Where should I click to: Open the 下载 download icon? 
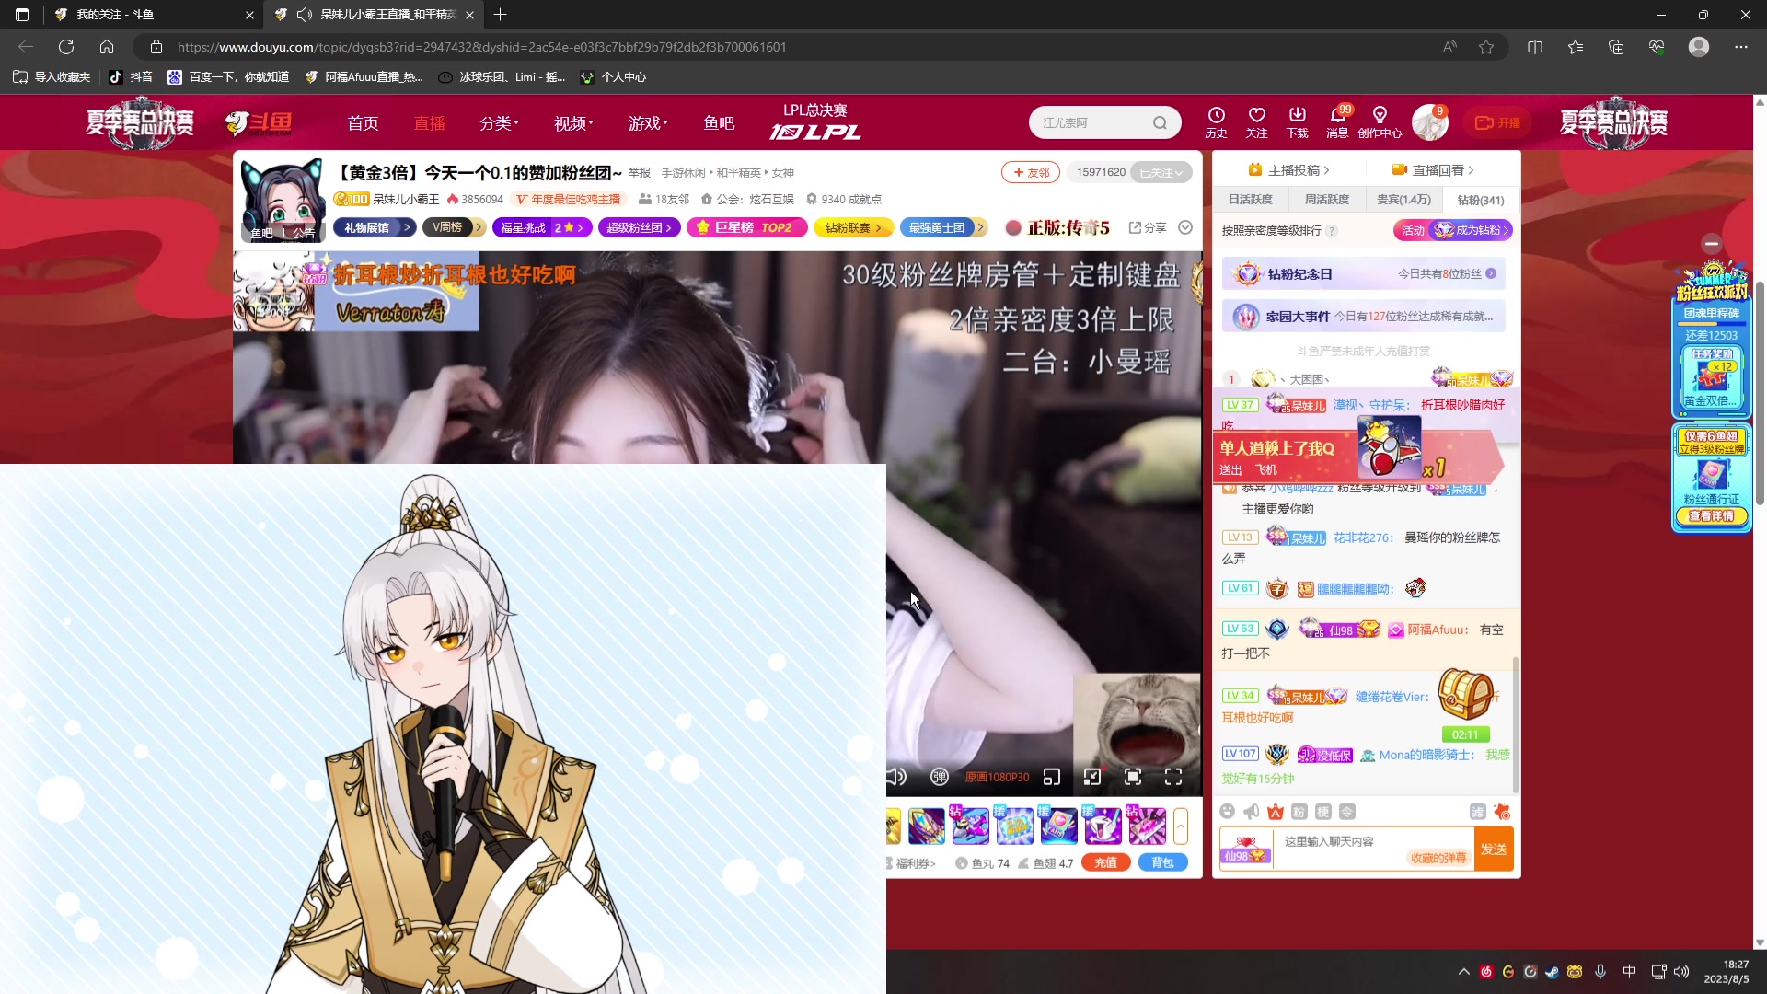click(x=1297, y=121)
